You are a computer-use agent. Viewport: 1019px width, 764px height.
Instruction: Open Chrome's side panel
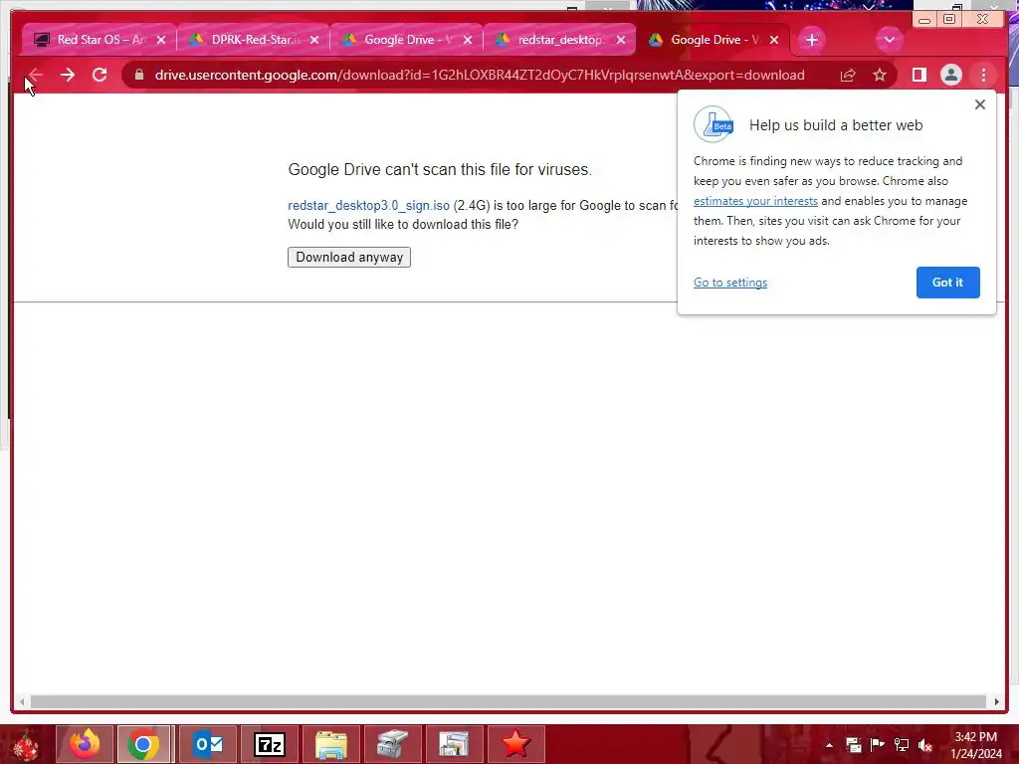918,76
